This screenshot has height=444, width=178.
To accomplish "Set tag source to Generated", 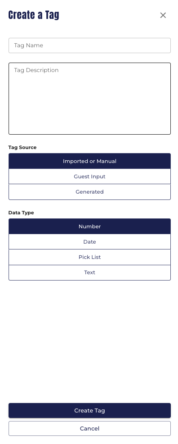I will tap(89, 192).
